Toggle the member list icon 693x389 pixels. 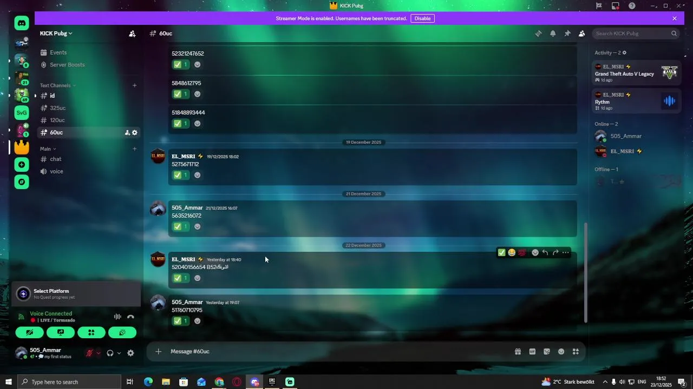point(581,33)
